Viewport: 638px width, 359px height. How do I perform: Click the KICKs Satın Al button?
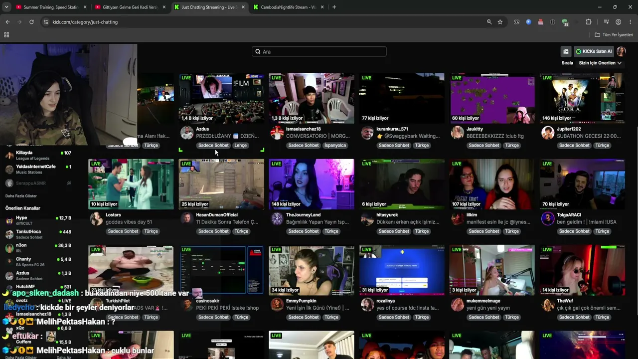point(594,51)
